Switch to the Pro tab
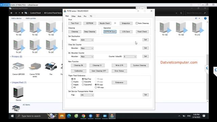The width and height of the screenshot is (217, 122). point(85,16)
